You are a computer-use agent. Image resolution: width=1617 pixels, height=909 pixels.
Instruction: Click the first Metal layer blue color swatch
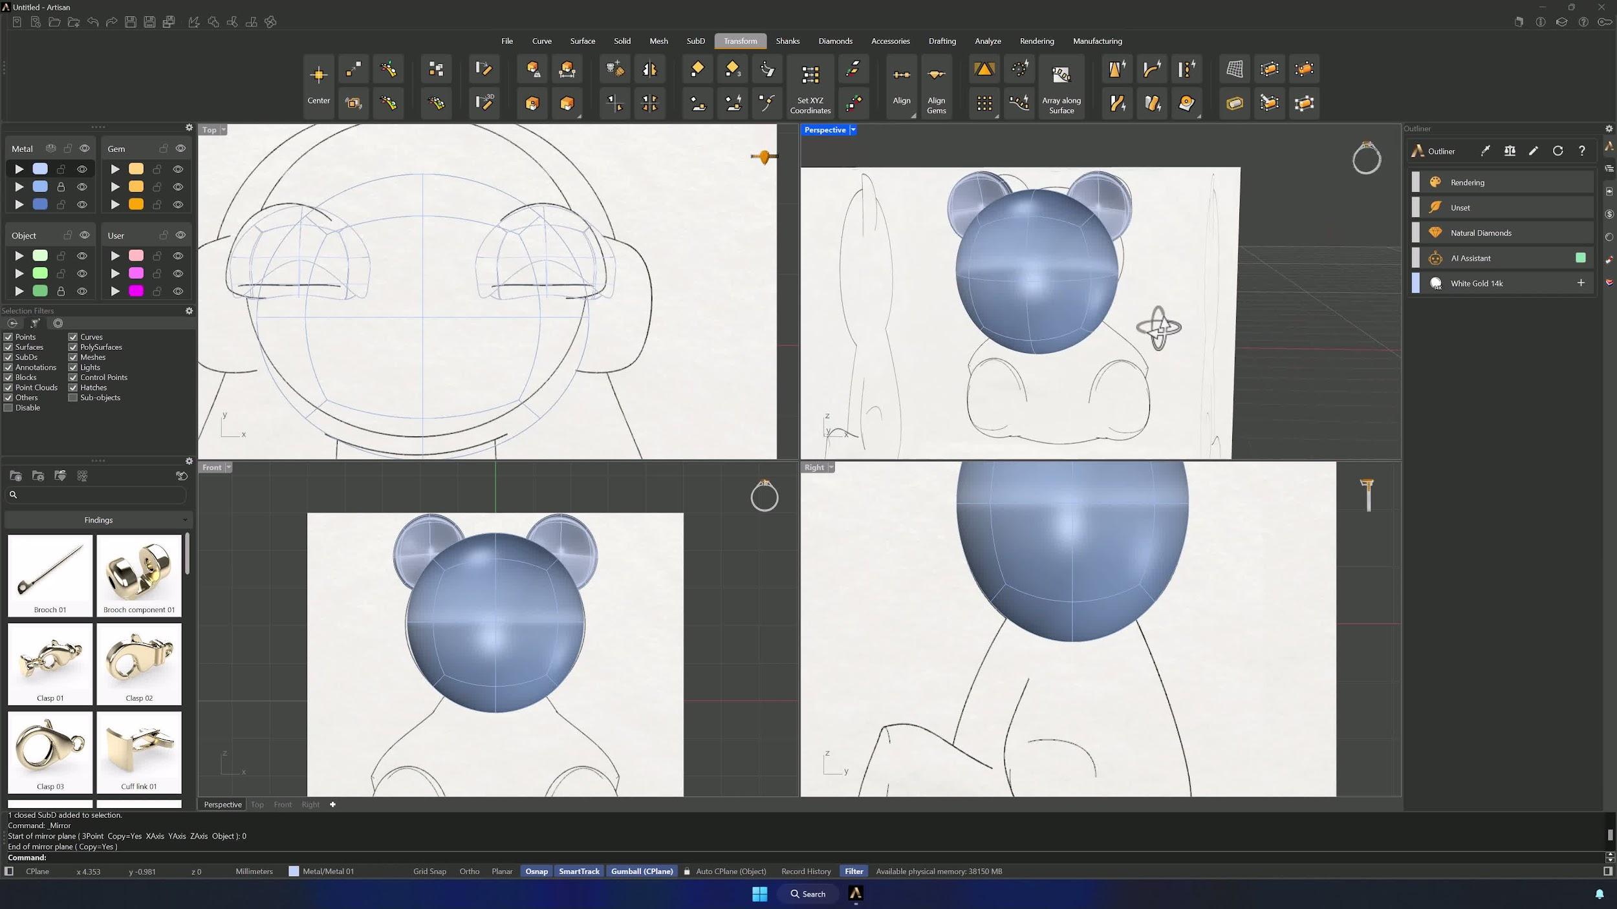[40, 169]
